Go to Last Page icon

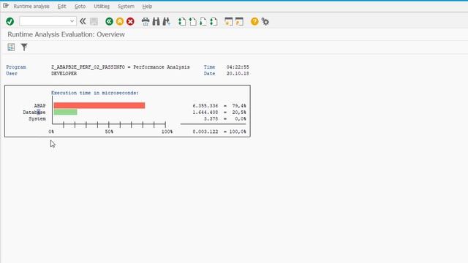(x=214, y=21)
